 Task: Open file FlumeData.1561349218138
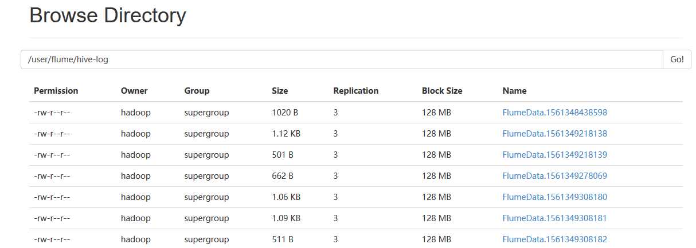tap(554, 134)
